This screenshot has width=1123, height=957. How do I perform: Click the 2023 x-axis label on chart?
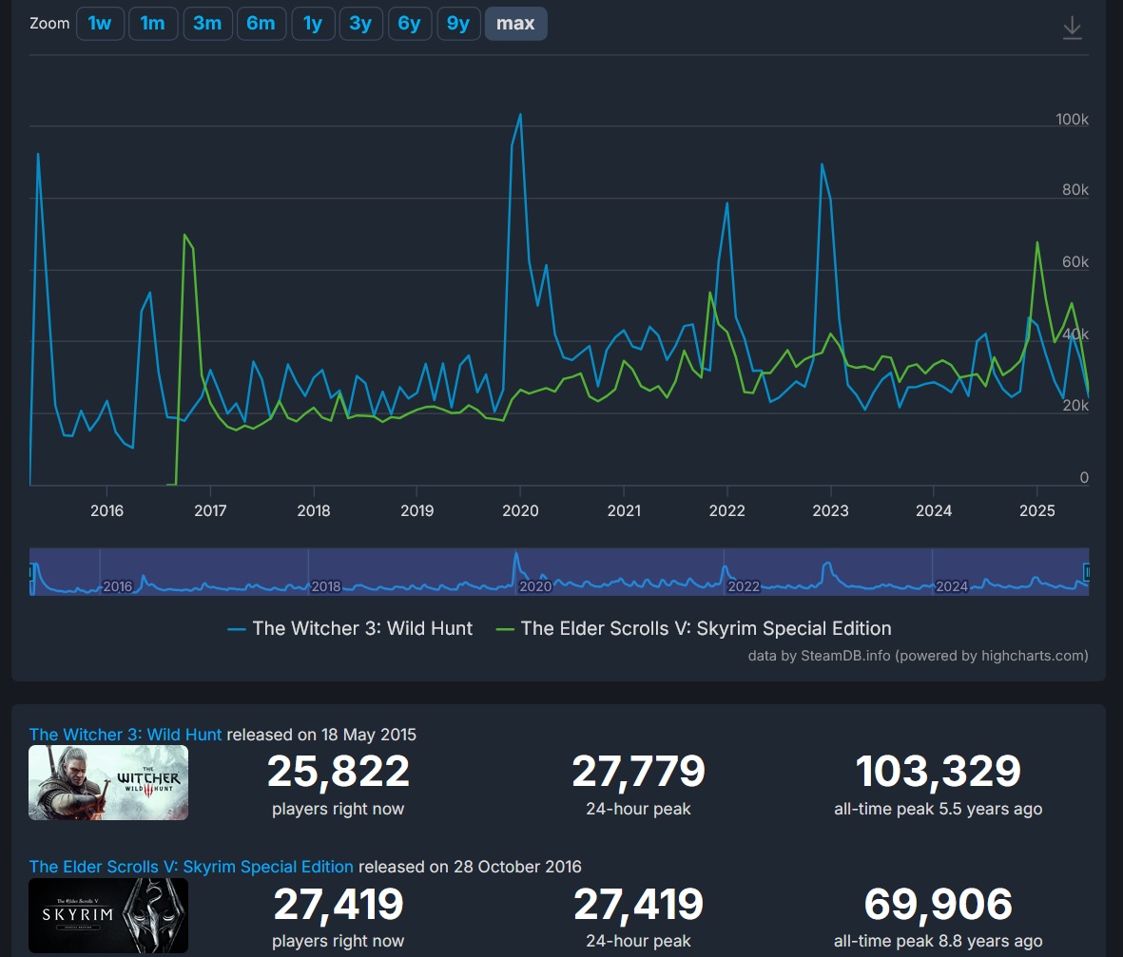[830, 510]
